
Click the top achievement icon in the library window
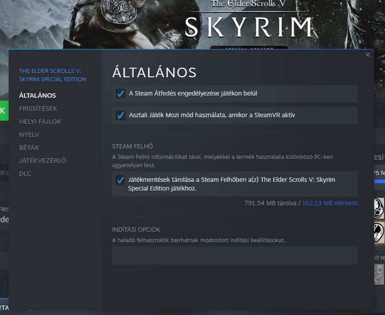(x=379, y=208)
